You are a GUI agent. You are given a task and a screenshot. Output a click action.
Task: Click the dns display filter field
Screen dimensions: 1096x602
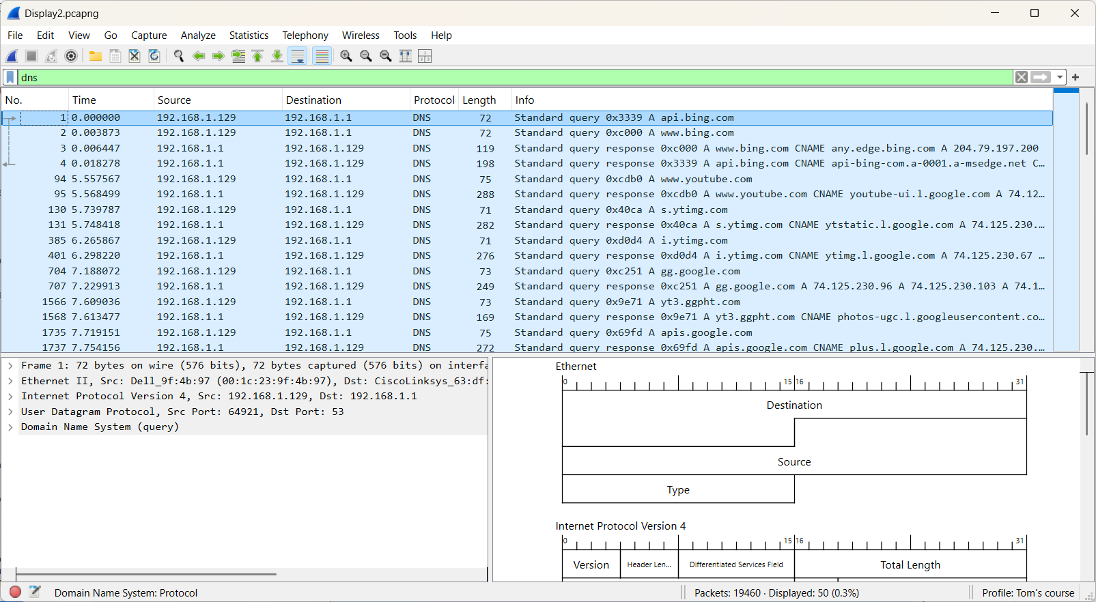tap(515, 77)
